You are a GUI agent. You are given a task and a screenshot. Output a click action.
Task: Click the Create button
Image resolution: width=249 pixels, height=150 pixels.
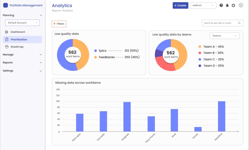click(x=180, y=5)
